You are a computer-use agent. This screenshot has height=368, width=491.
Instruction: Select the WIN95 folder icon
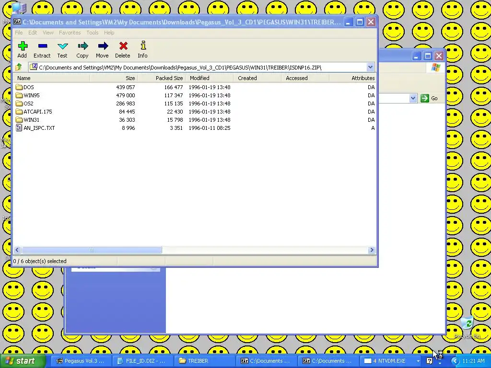19,95
